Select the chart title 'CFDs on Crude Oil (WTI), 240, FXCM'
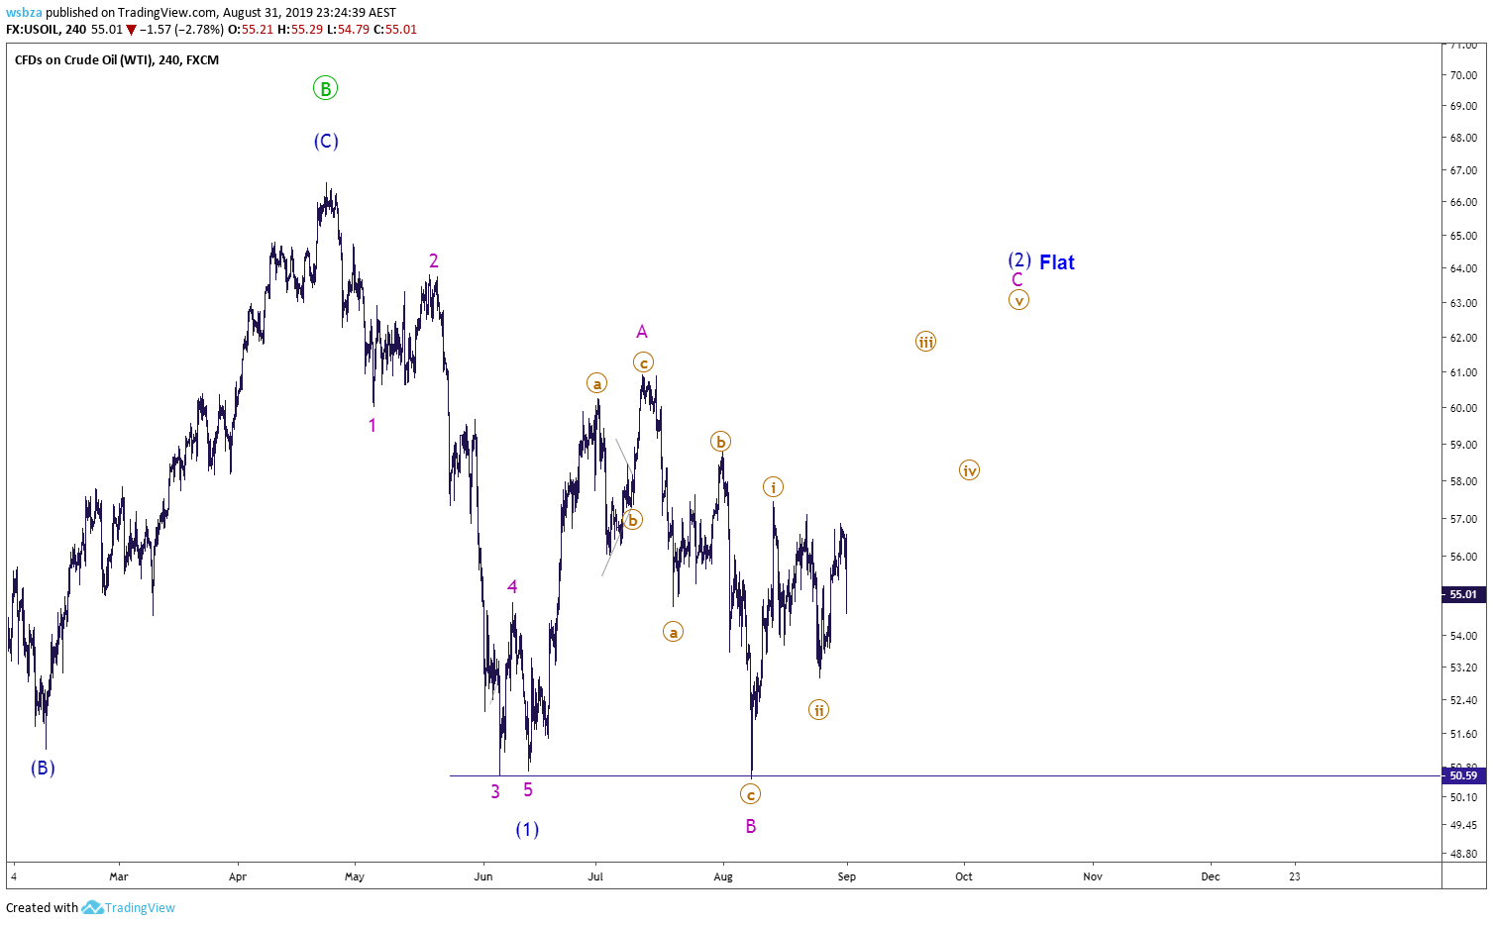1493x925 pixels. click(117, 59)
